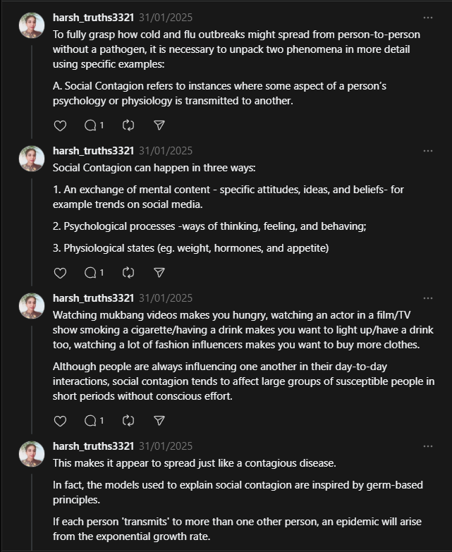Share the mukbang videos post

pos(159,420)
